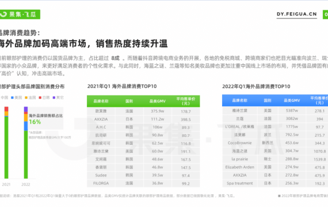328x207 pixels.
Task: Click 雅诗兰黛 in the 2021 table
Action: (x=101, y=151)
